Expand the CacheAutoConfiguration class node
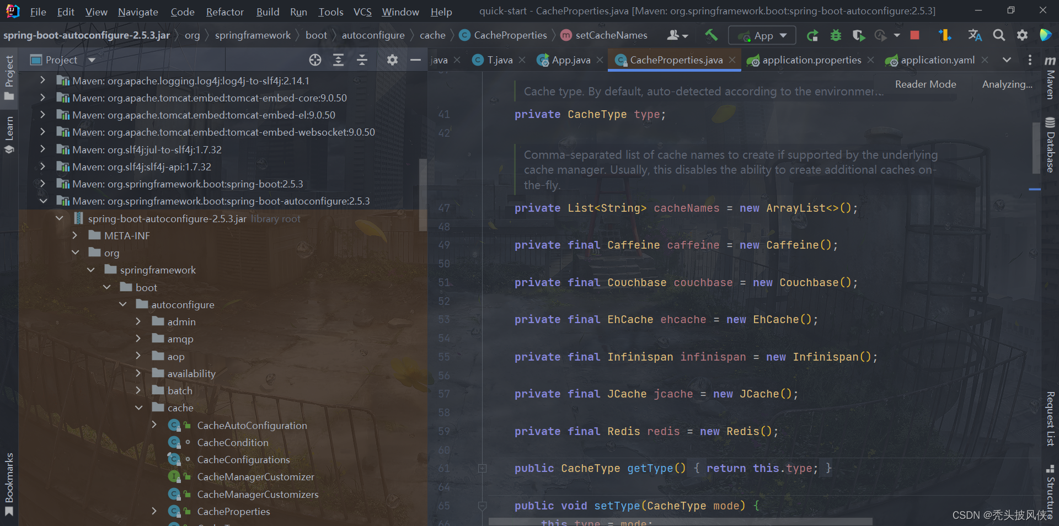1059x526 pixels. (x=154, y=425)
